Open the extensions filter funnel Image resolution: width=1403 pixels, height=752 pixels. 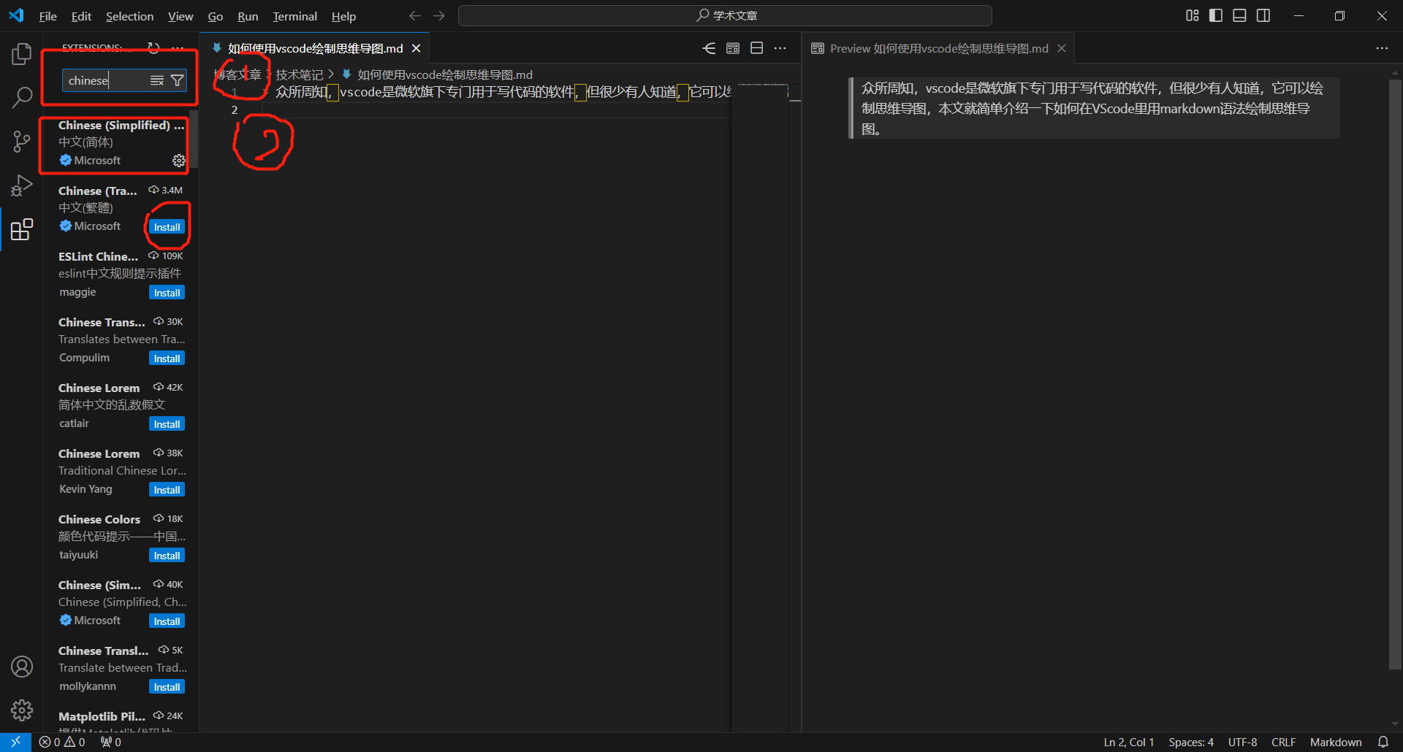(177, 80)
